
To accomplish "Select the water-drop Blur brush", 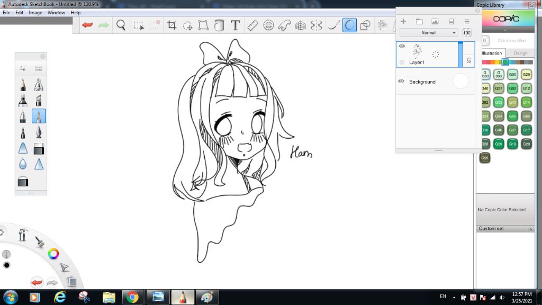I will click(23, 164).
